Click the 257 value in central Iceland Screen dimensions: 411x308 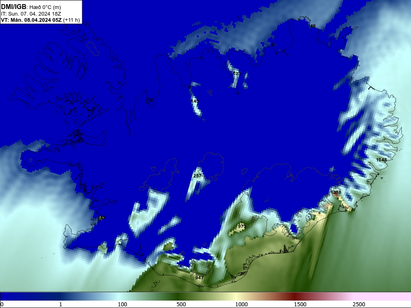(197, 176)
